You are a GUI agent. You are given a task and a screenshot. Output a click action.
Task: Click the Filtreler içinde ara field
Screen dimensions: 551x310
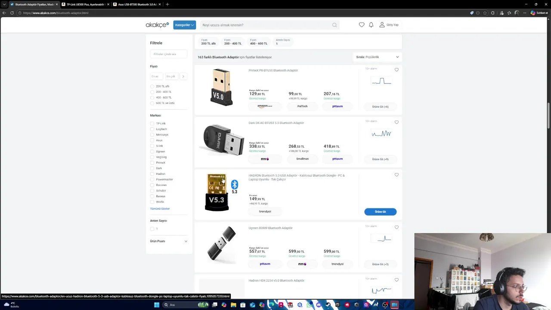[169, 54]
